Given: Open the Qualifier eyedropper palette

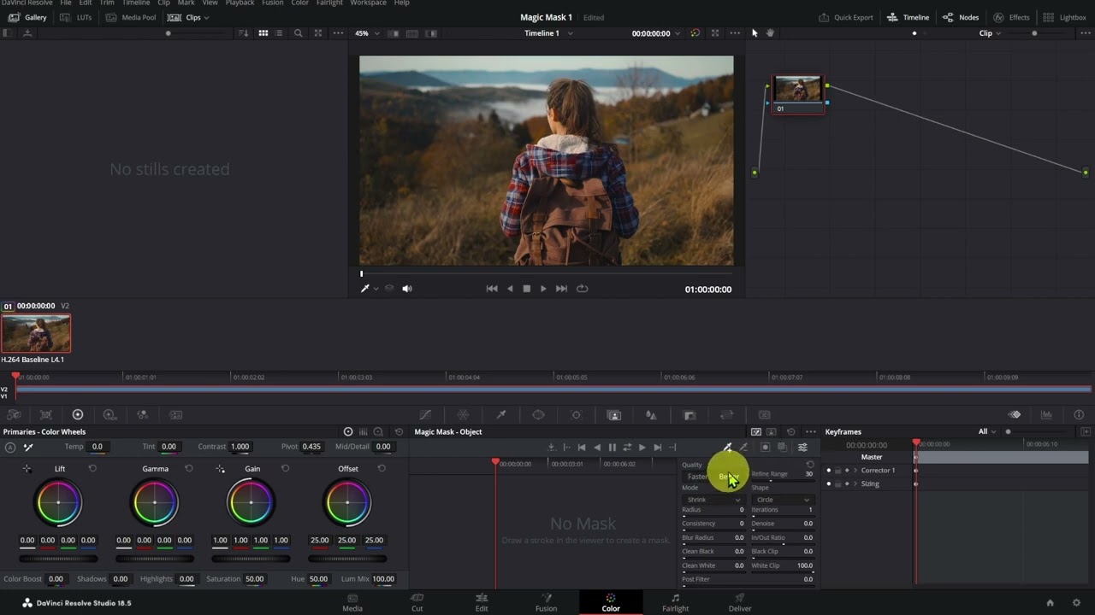Looking at the screenshot, I should click(500, 415).
